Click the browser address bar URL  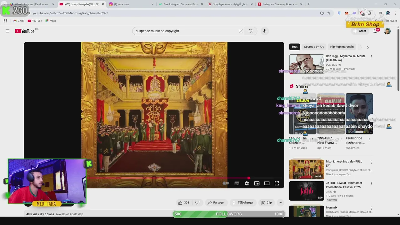[70, 13]
